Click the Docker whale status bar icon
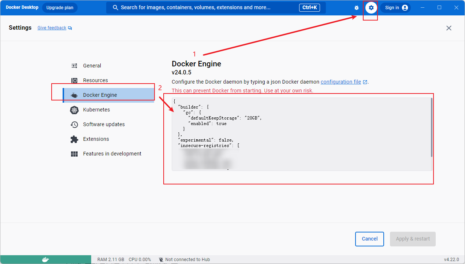465x264 pixels. 45,260
